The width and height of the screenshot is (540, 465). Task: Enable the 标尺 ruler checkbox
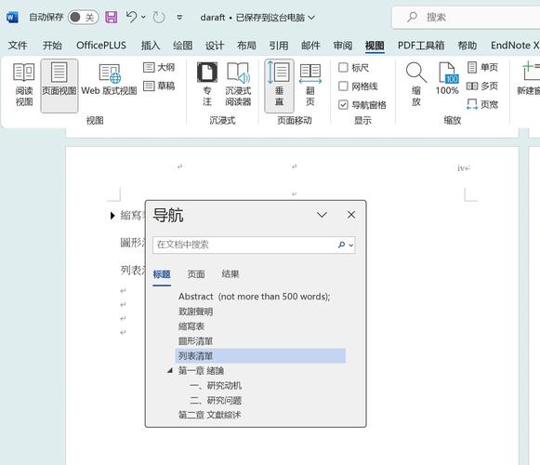343,67
